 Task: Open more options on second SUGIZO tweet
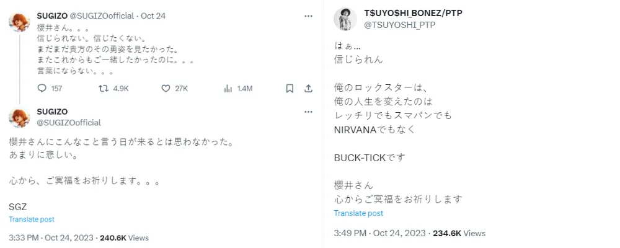[308, 112]
